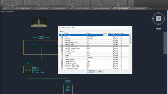Click the Suffix cell in Volts row

pyautogui.click(x=110, y=37)
